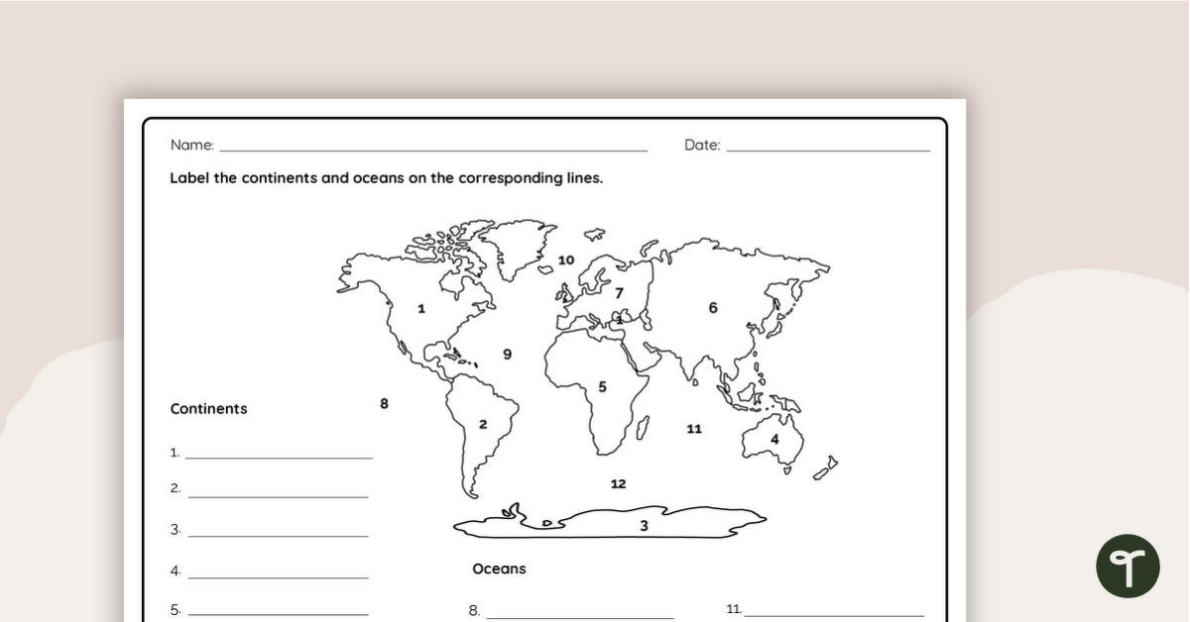Screen dimensions: 1190x622
Task: Click map label 3 on Antarctica
Action: tap(644, 526)
